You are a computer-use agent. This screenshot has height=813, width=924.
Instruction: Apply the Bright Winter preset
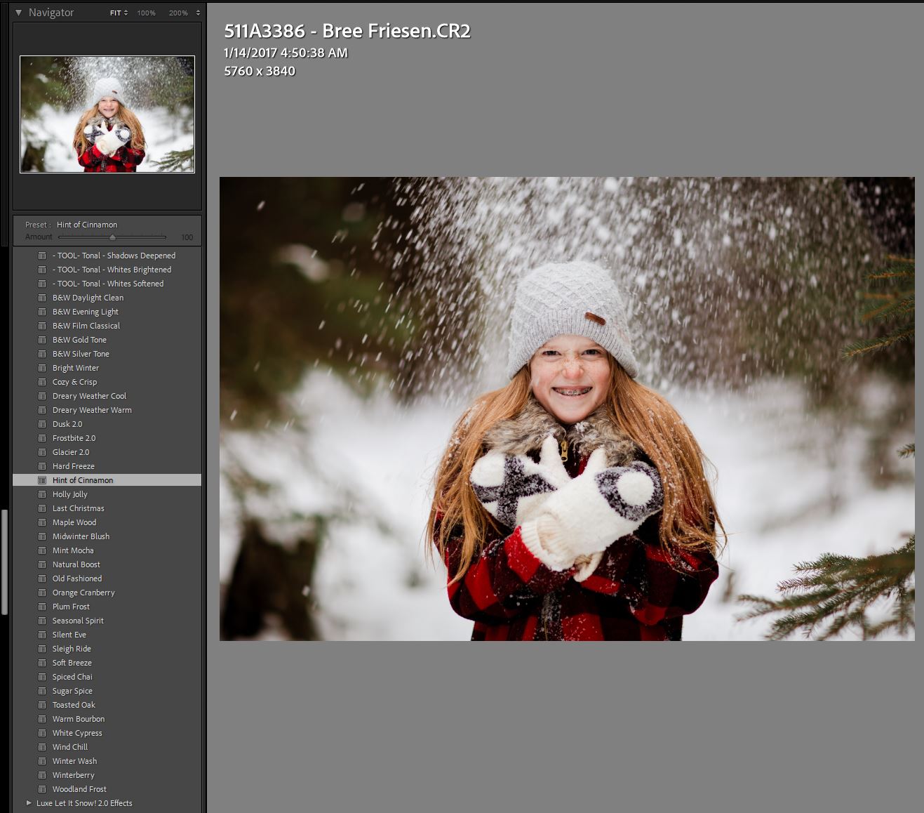[75, 368]
